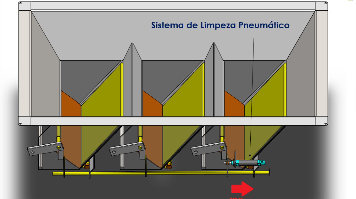This screenshot has height=199, width=356.
Task: Click the red Return text label
Action: point(236,198)
